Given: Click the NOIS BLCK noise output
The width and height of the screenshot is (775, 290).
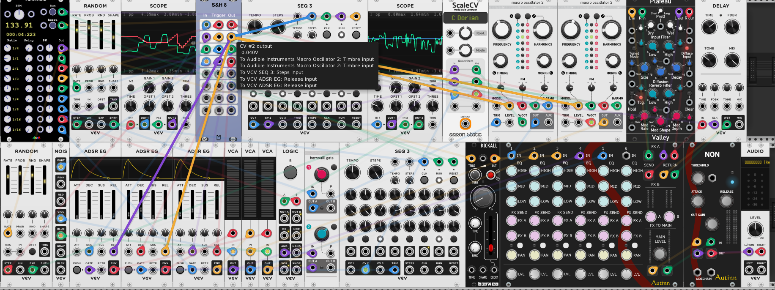Looking at the screenshot, I should point(61,269).
